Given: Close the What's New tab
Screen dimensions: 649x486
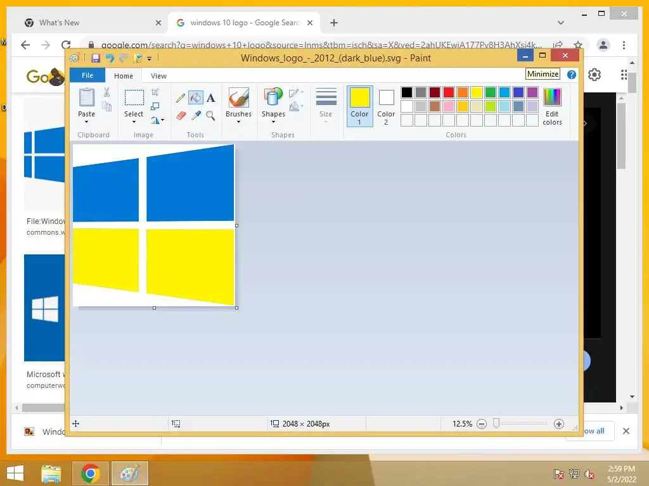Looking at the screenshot, I should click(158, 23).
